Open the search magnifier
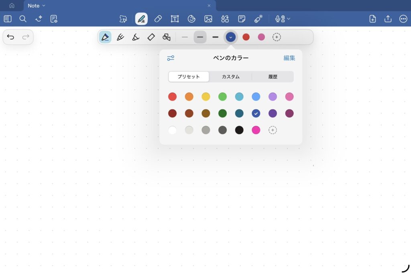Image resolution: width=411 pixels, height=274 pixels. (x=23, y=19)
